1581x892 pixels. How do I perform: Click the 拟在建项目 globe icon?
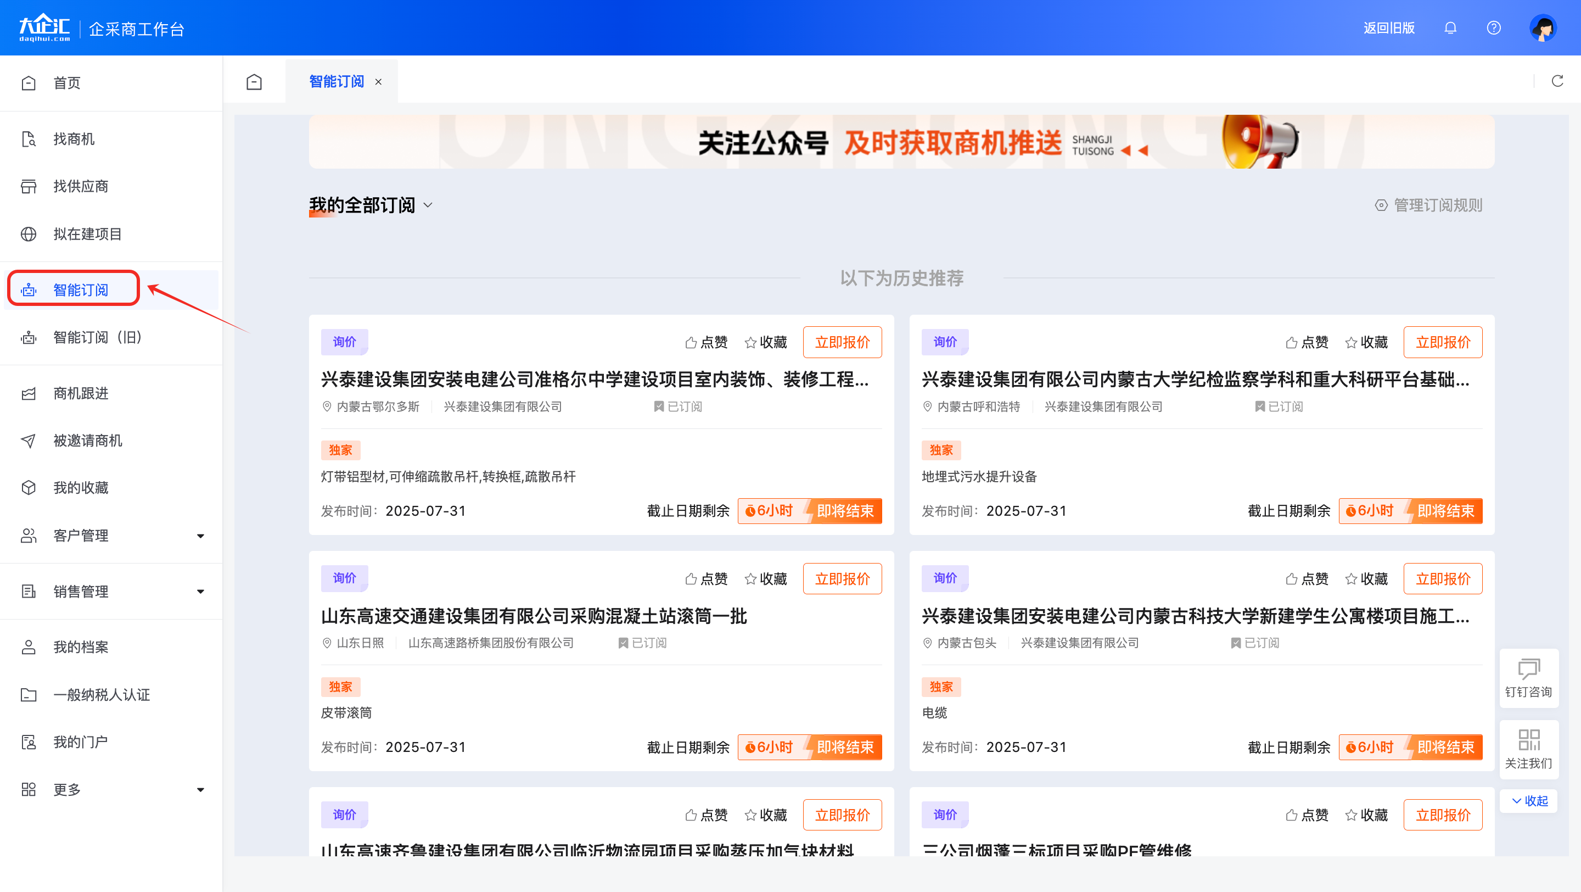pyautogui.click(x=28, y=234)
